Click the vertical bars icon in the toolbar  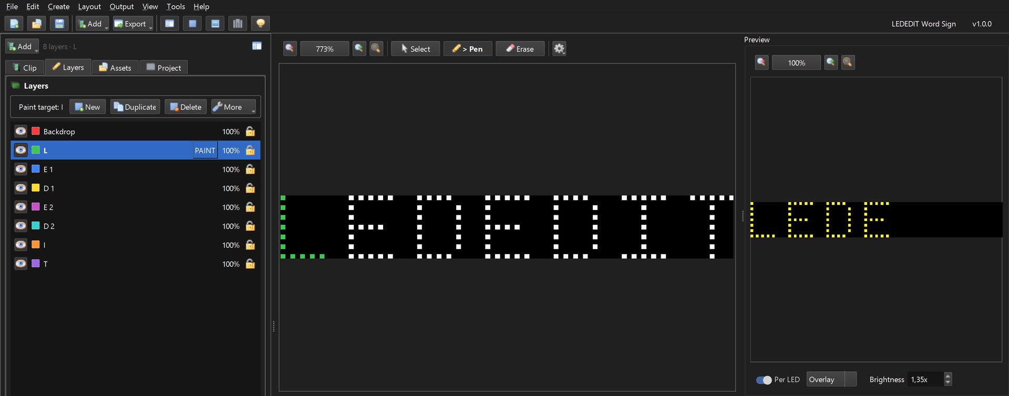238,24
